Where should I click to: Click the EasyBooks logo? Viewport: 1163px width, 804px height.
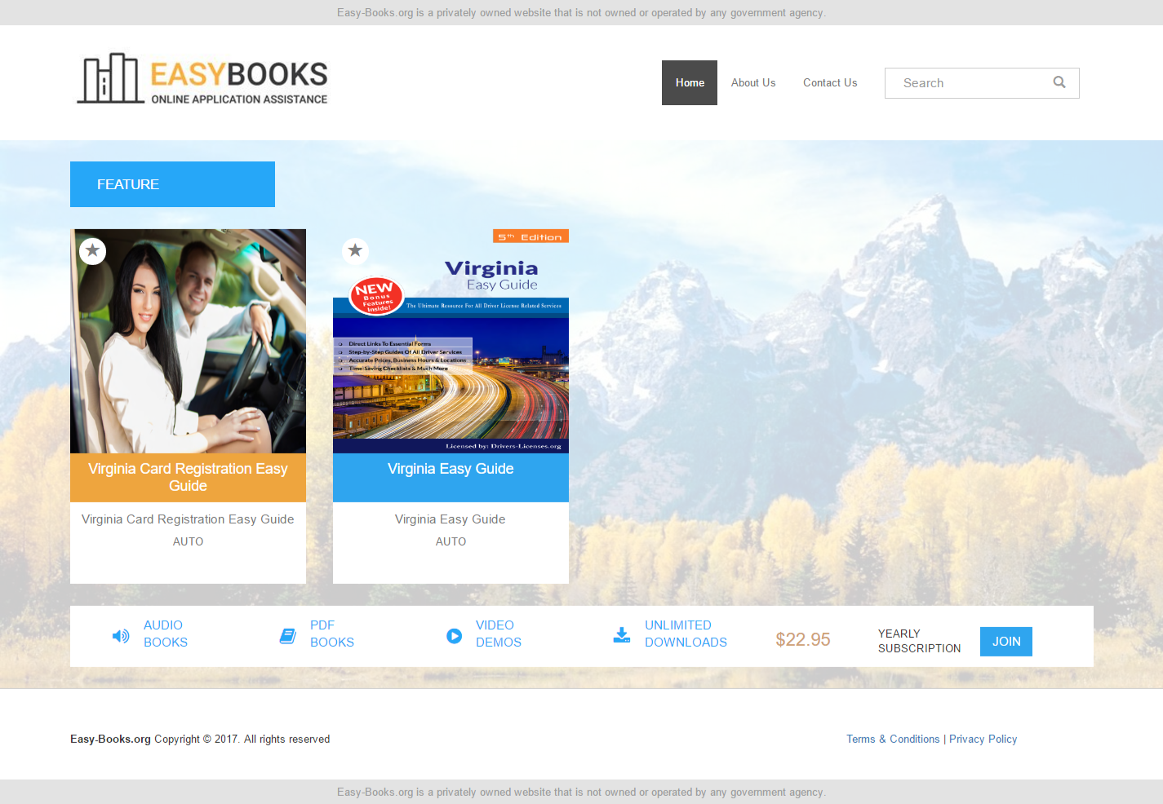click(202, 80)
